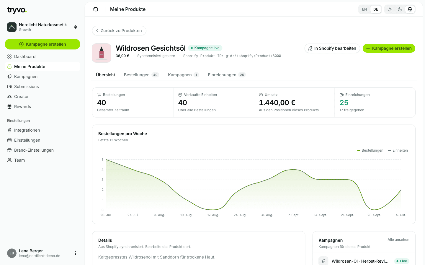Click the Kampagne live status badge
The image size is (425, 265).
click(x=205, y=48)
